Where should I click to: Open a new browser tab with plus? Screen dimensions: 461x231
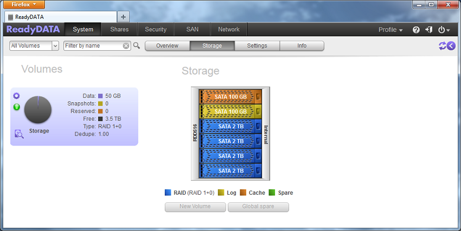(x=123, y=17)
